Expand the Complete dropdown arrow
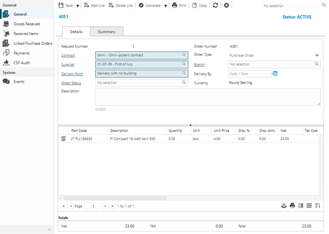Screen dimensions: 329x234 click(x=166, y=5)
